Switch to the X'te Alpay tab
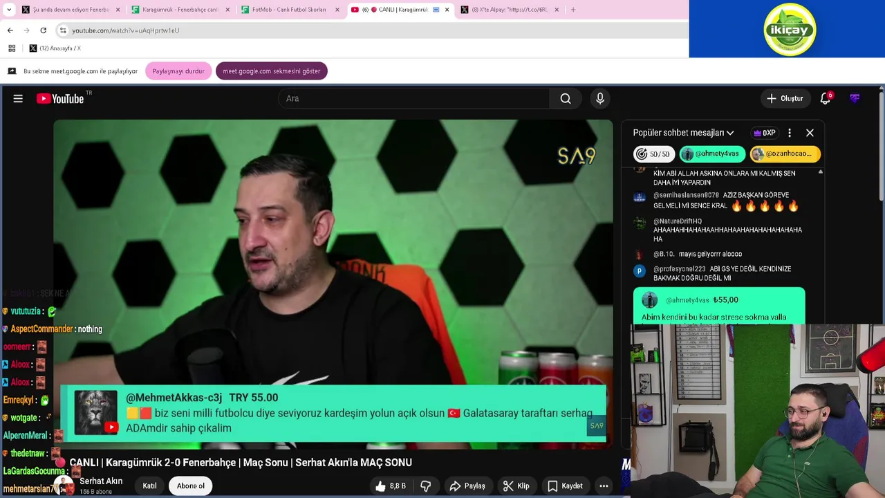 point(510,10)
